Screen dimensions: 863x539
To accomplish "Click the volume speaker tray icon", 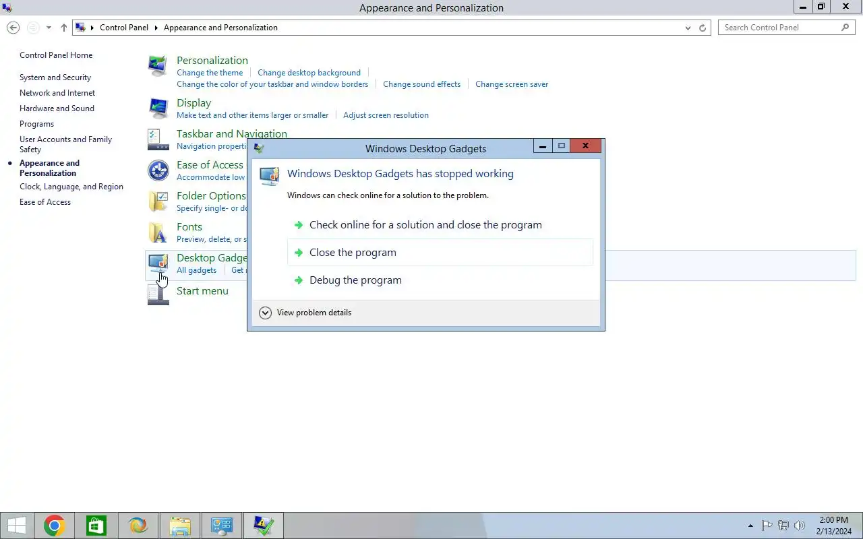I will tap(800, 526).
